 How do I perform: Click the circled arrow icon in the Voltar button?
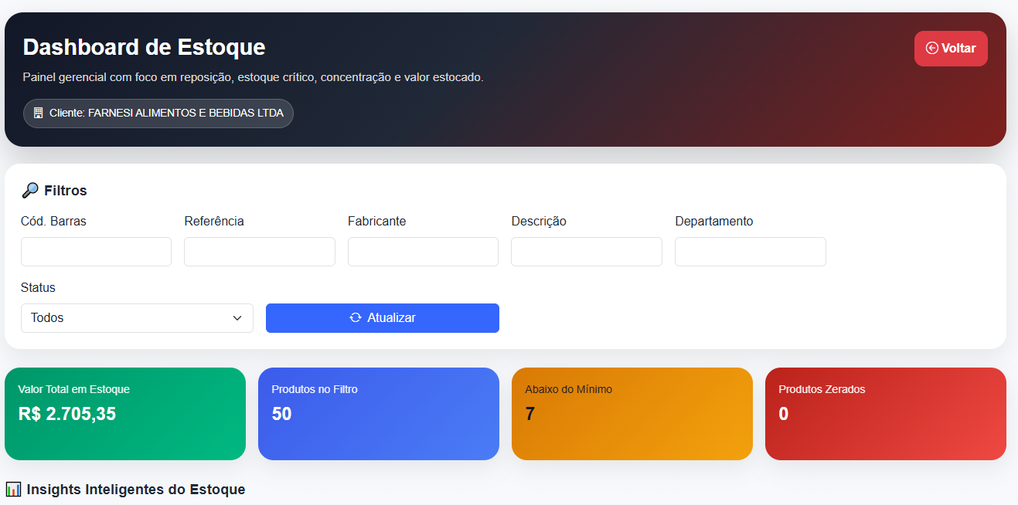(931, 48)
